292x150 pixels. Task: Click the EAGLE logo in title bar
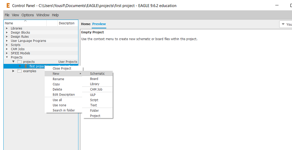8,5
